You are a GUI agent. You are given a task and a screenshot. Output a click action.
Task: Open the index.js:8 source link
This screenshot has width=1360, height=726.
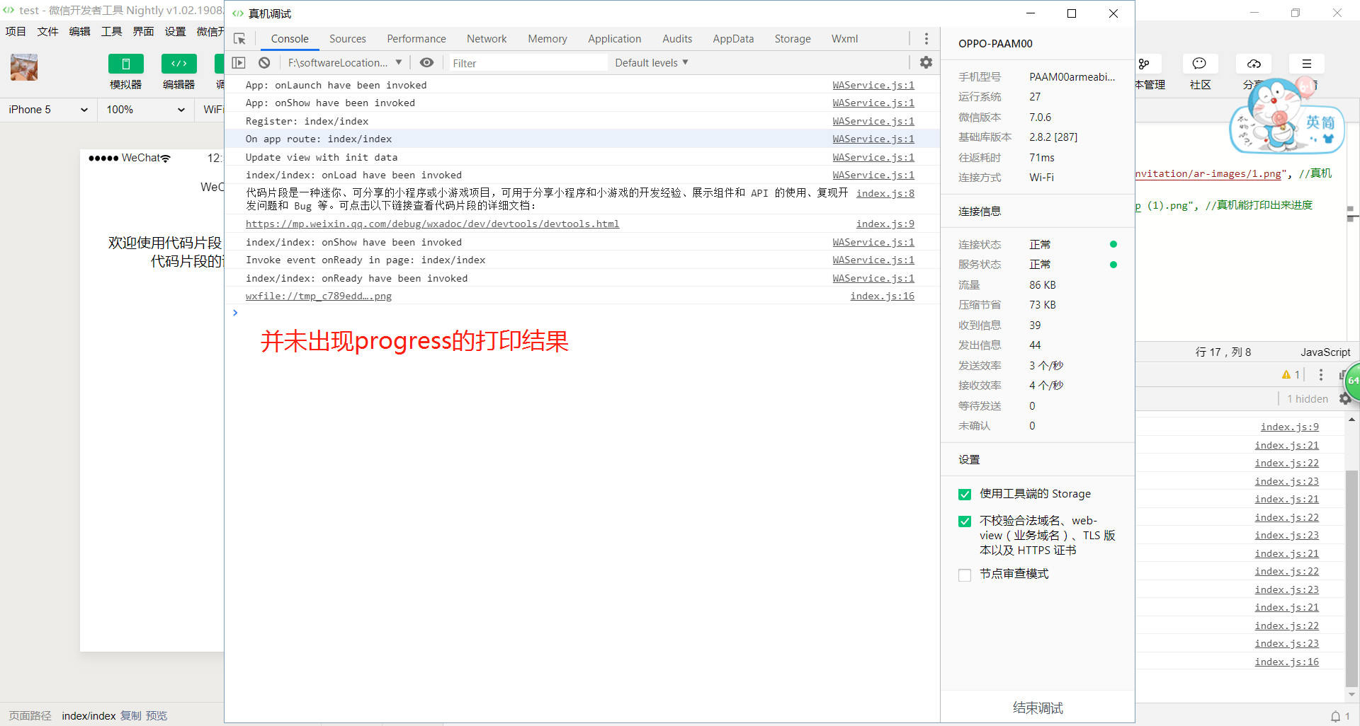885,193
